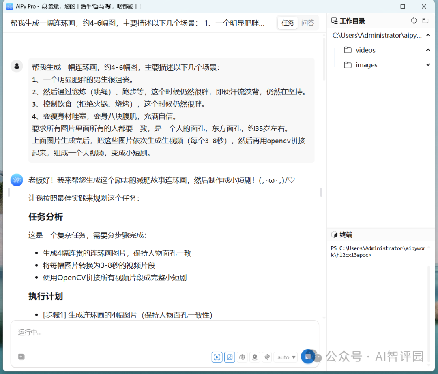Click the plus icon at input box corner
Screen dimensions: 438x374
(x=21, y=357)
